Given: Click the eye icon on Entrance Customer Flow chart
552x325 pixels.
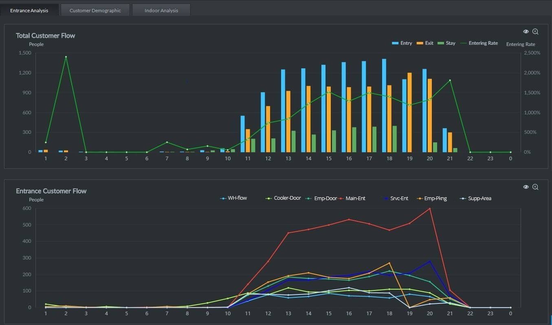Looking at the screenshot, I should [526, 187].
